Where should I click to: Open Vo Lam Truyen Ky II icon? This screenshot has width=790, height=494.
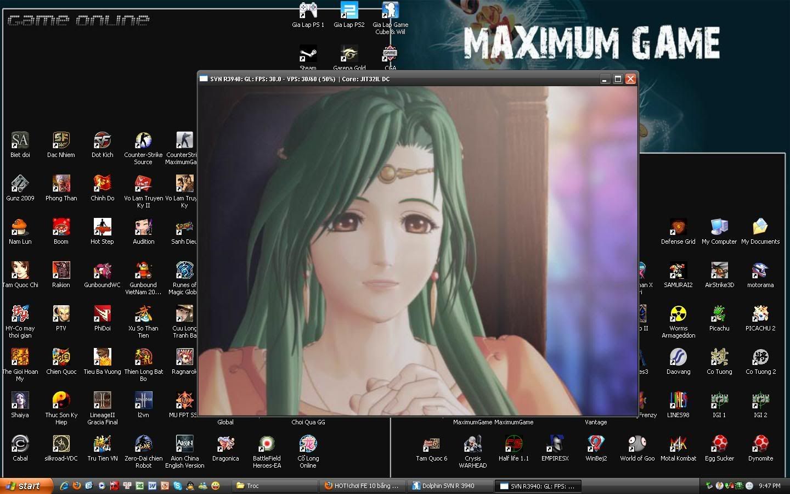tap(143, 184)
